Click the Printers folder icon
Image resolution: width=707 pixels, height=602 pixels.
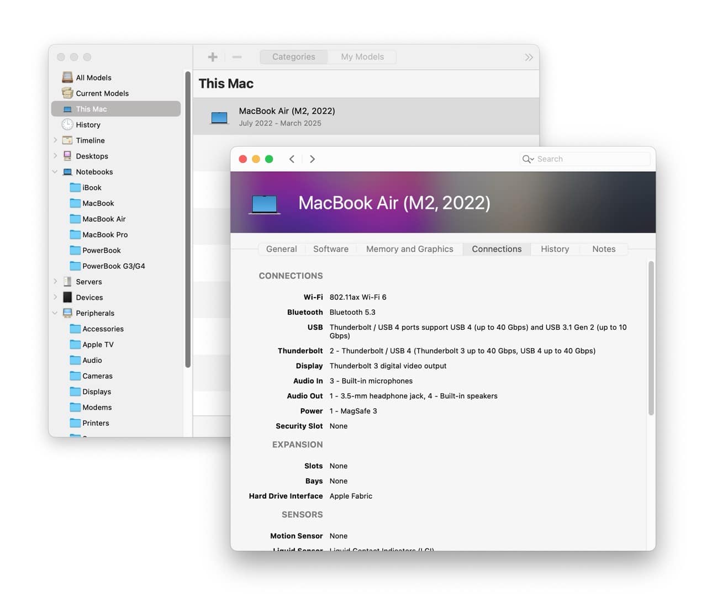coord(75,423)
